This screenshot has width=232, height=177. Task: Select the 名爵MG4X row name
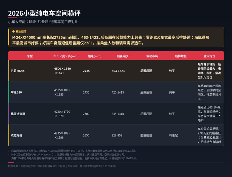click(18, 71)
